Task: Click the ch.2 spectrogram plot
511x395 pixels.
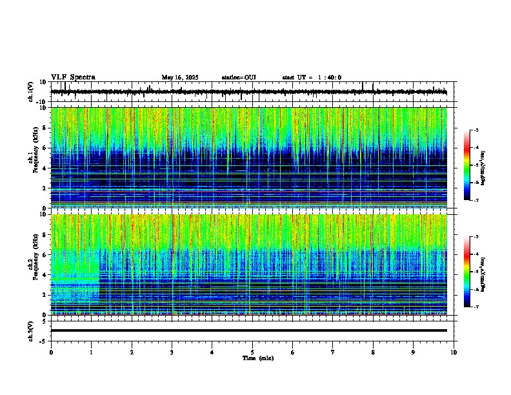Action: (249, 265)
